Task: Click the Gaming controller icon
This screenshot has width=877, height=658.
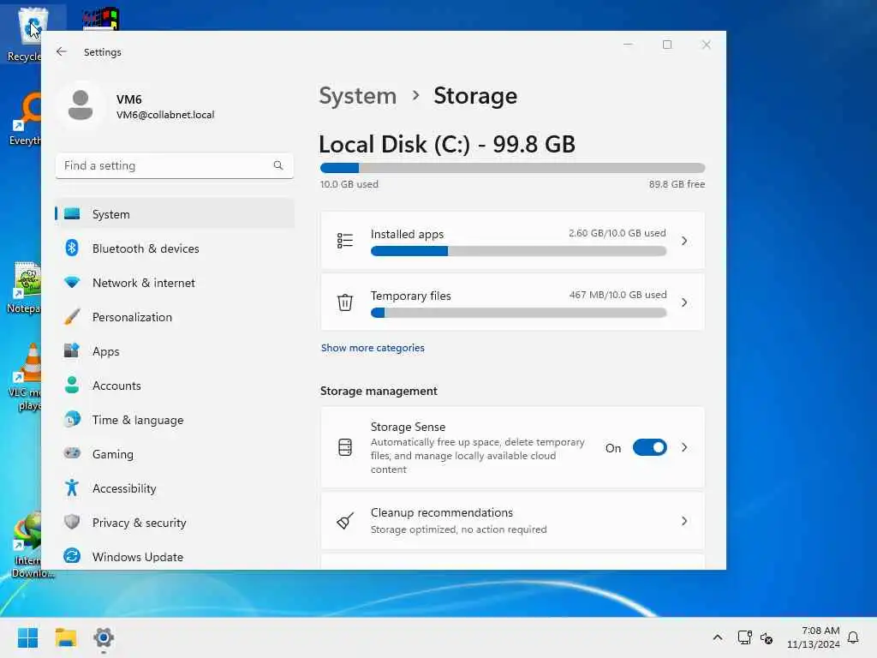Action: pyautogui.click(x=72, y=453)
